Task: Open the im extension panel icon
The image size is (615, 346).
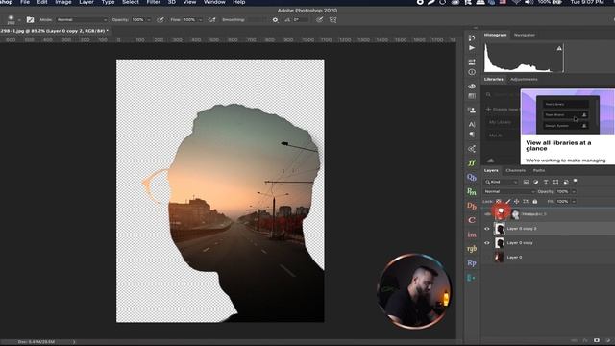Action: coord(472,235)
